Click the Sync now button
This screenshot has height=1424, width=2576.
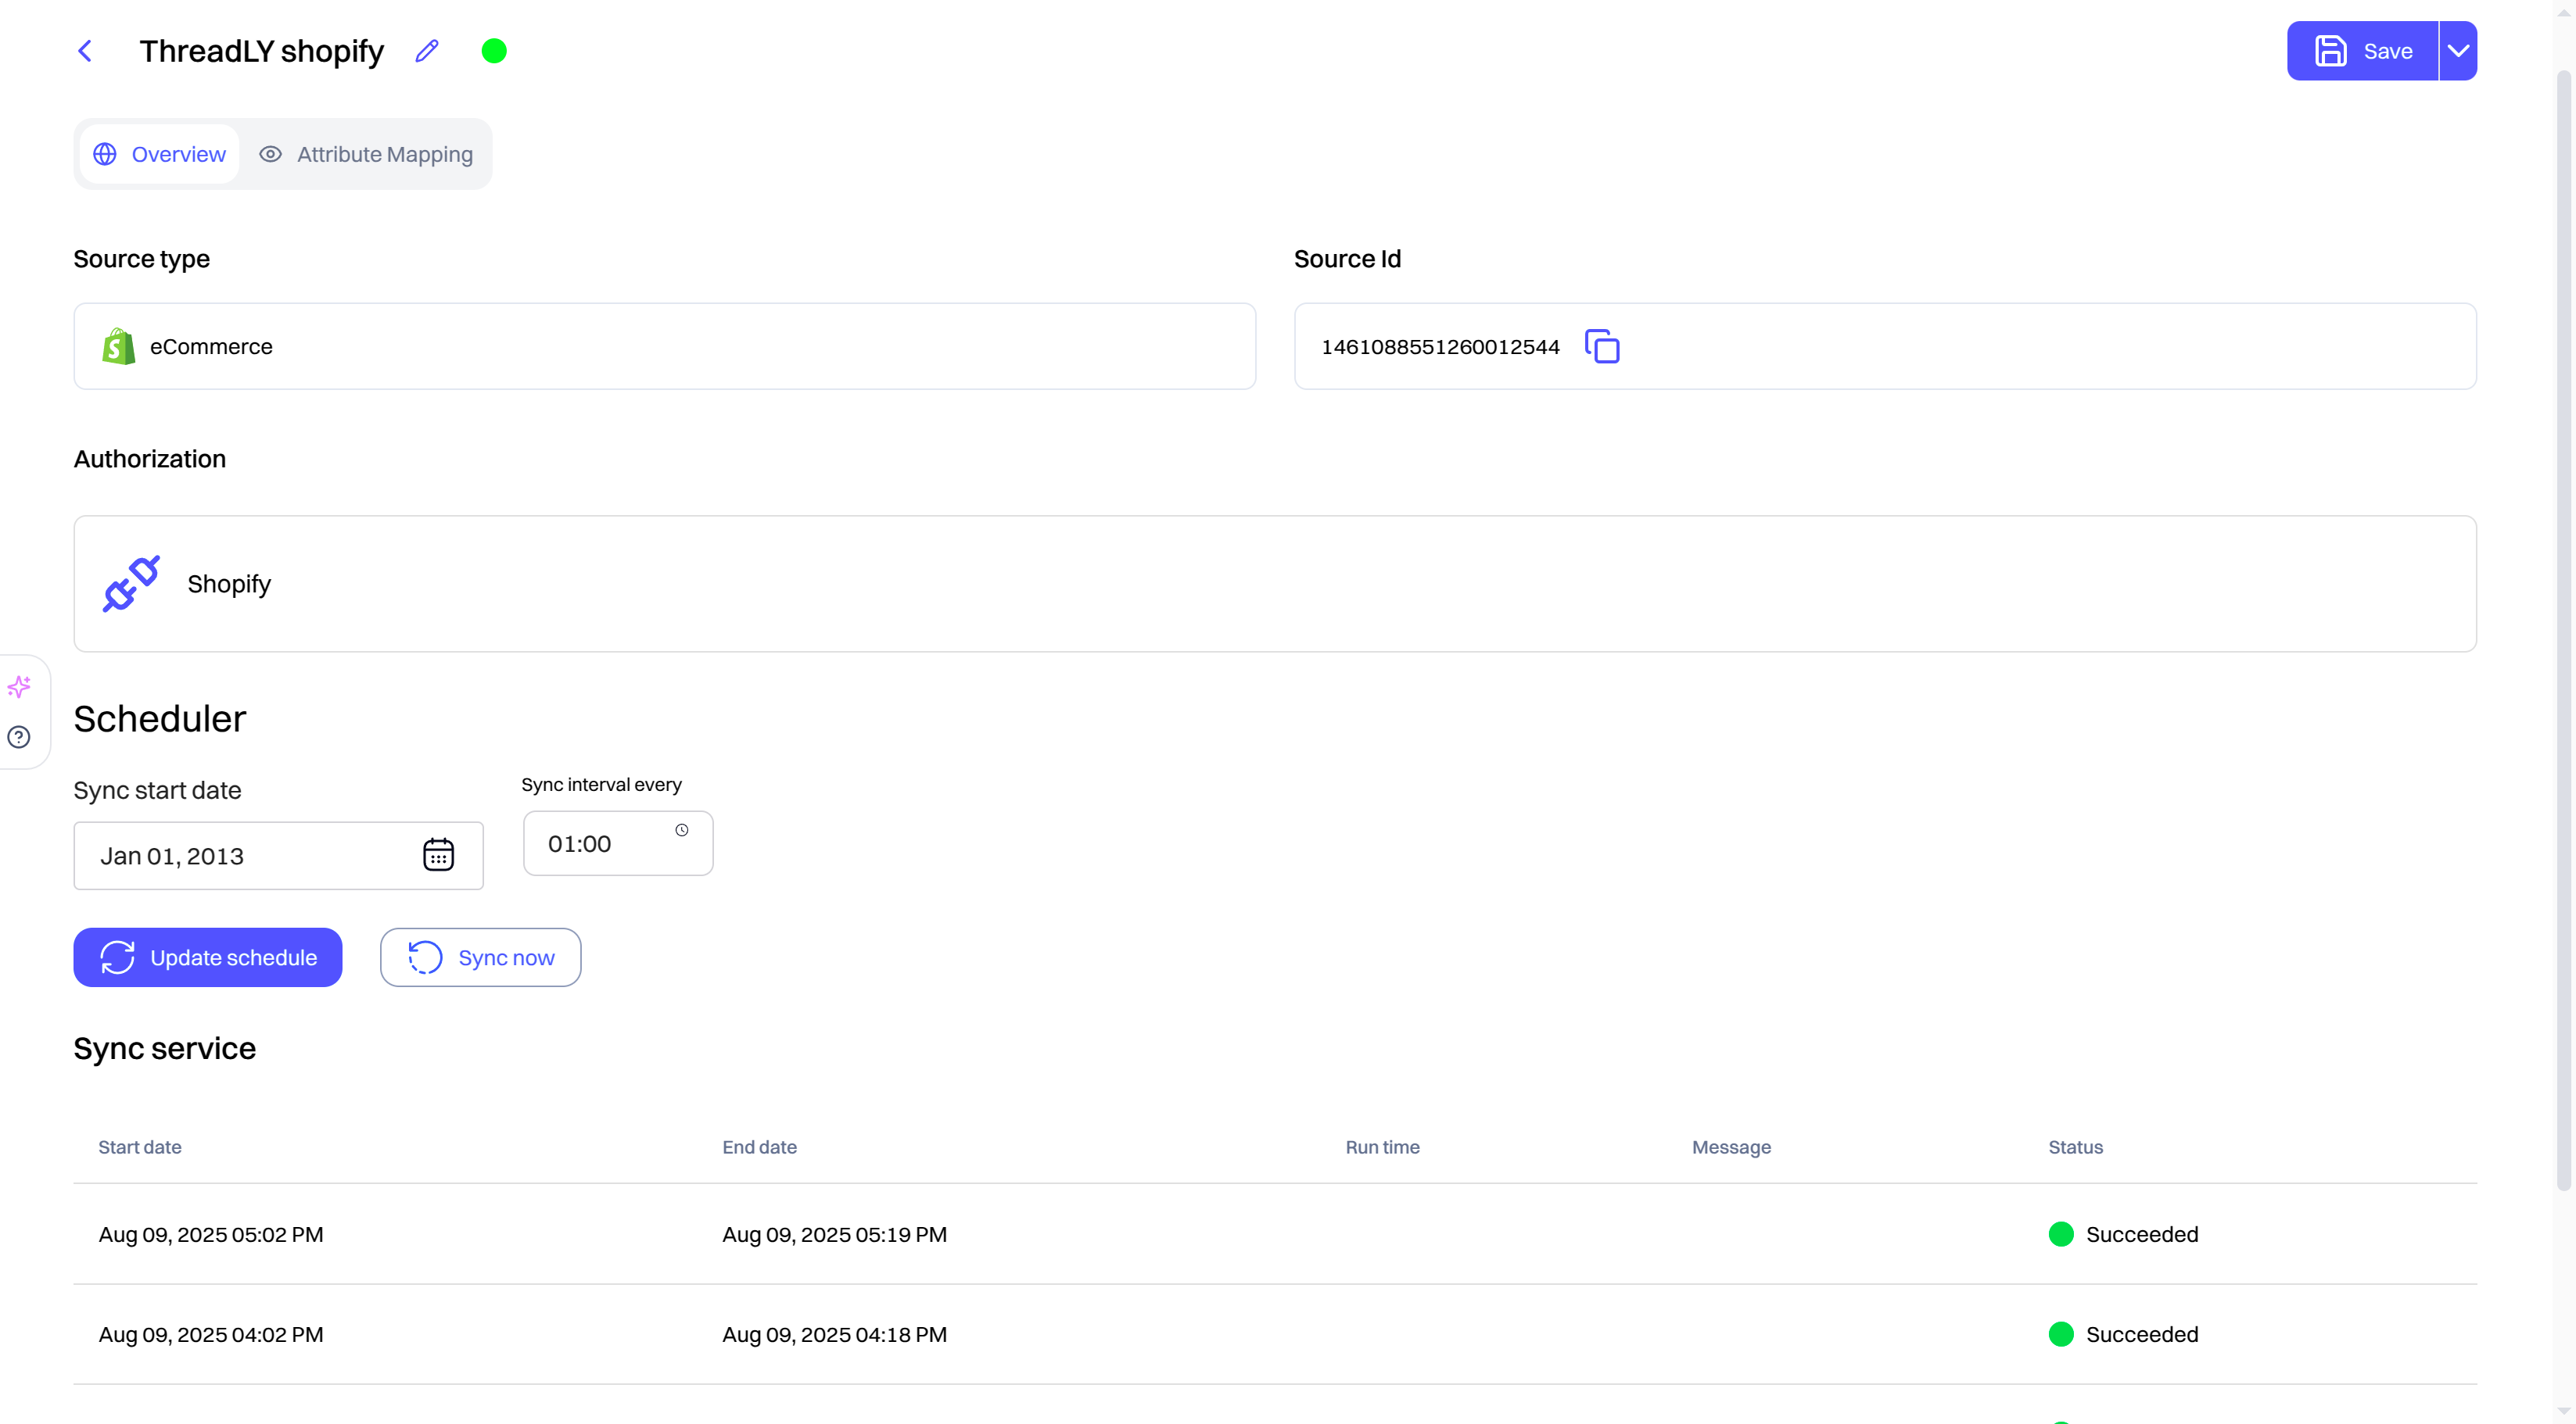pos(481,957)
